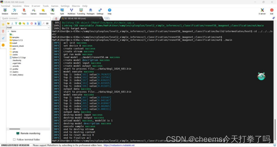Select the .profile file

(x=14, y=69)
